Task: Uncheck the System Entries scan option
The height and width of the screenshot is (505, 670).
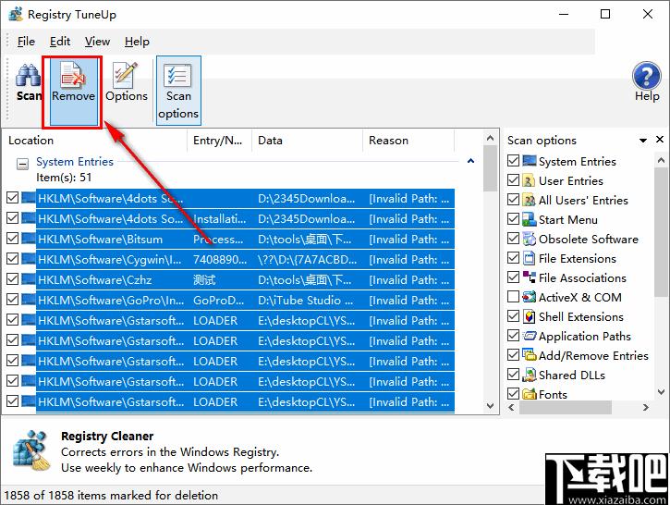Action: point(513,161)
